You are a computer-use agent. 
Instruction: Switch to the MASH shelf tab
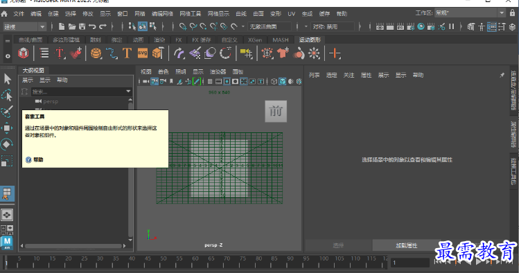click(281, 40)
